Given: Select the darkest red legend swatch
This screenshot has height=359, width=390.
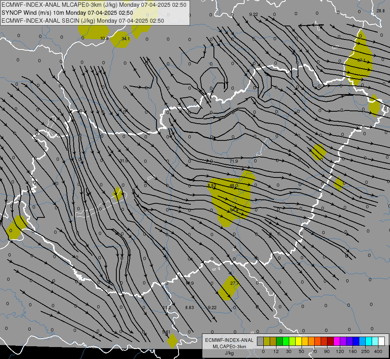Looking at the screenshot, I should (330, 341).
